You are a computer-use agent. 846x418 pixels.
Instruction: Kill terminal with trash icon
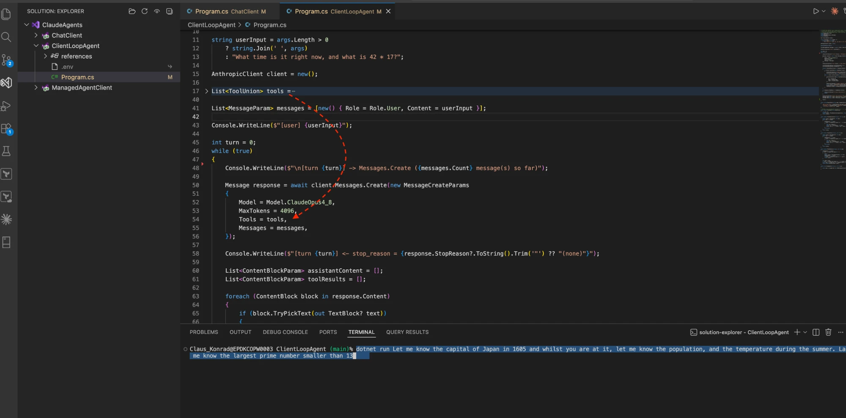(x=828, y=332)
